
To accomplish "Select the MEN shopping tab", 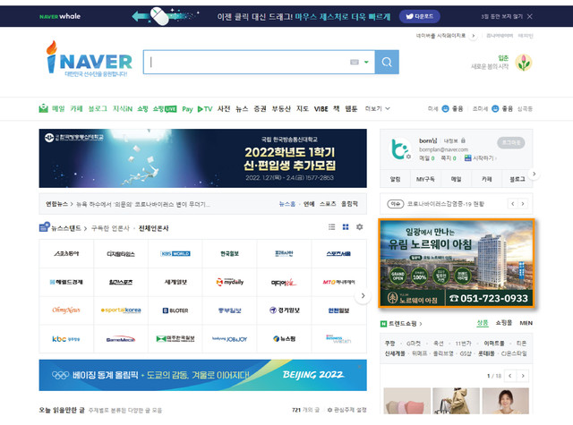I will (x=526, y=323).
